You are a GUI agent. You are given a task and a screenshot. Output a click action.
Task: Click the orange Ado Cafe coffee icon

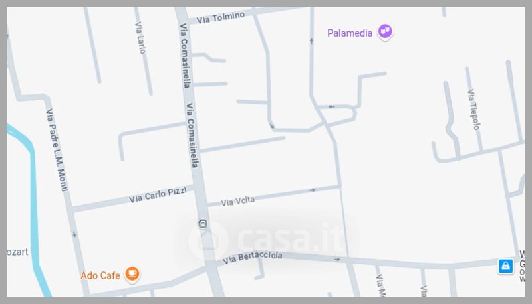coord(132,274)
